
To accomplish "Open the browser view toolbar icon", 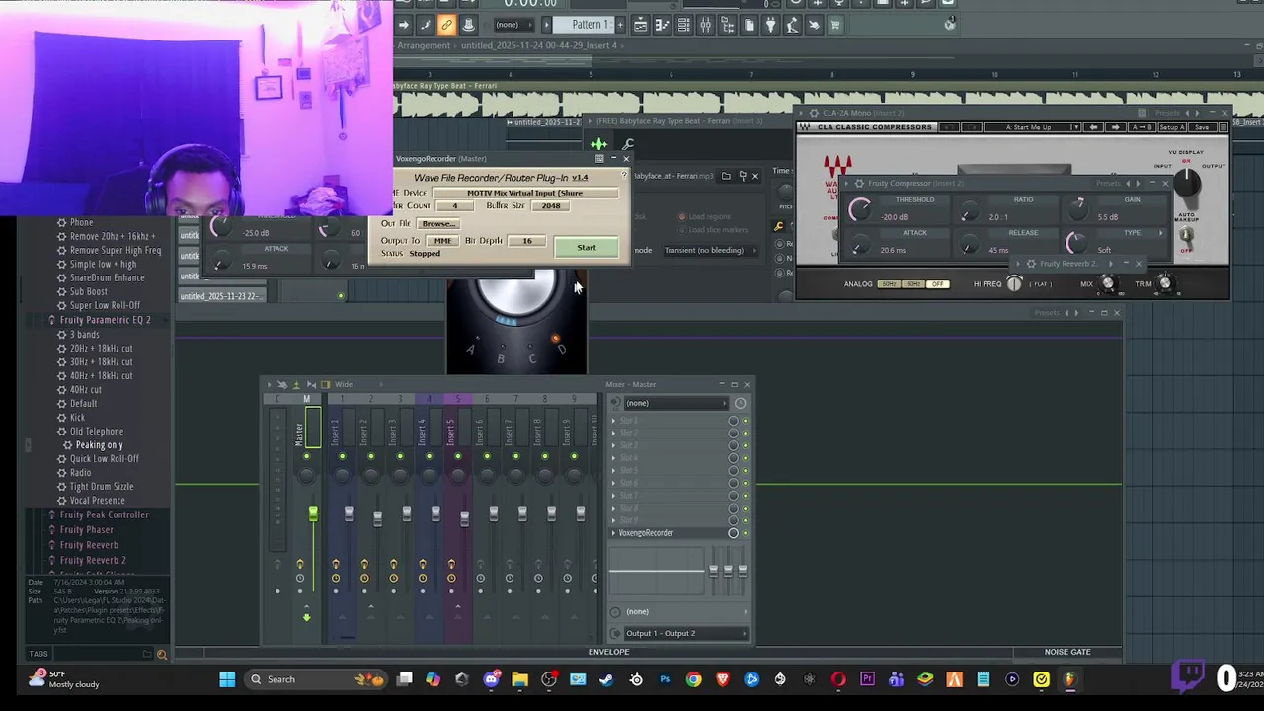I will [x=727, y=25].
